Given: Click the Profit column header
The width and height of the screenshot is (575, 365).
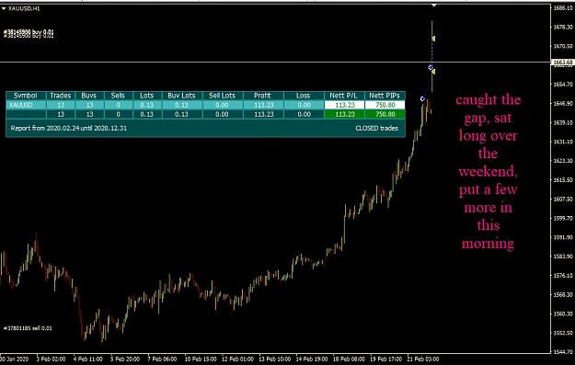Looking at the screenshot, I should pyautogui.click(x=263, y=96).
